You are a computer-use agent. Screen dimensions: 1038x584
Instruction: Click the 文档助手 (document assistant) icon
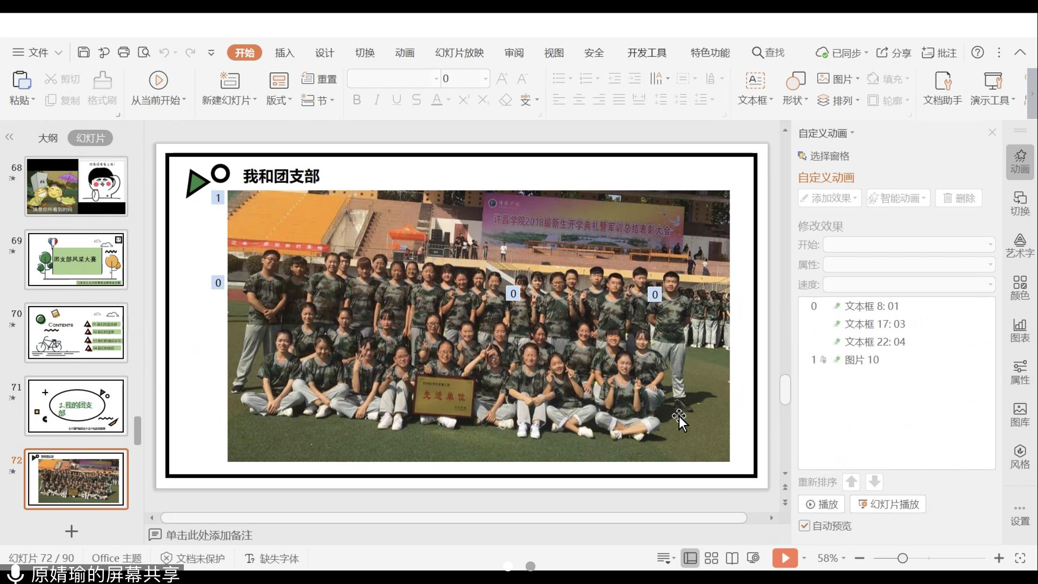pos(943,81)
